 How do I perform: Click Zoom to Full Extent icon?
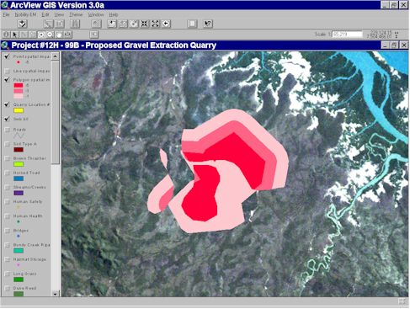click(x=112, y=24)
